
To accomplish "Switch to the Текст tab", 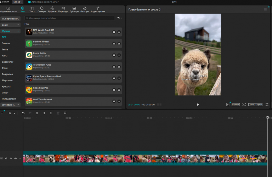I will coord(32,9).
